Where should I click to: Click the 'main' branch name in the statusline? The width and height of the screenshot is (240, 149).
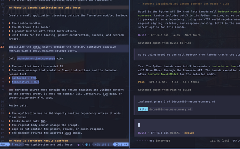pos(18,145)
